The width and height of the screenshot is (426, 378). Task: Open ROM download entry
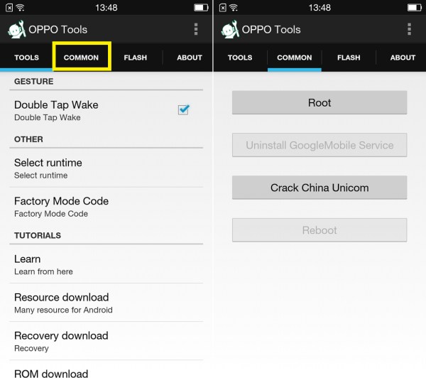tap(106, 370)
